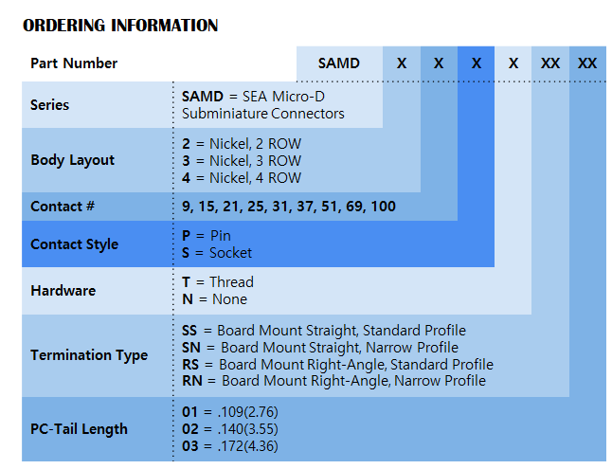The width and height of the screenshot is (612, 469).
Task: Click the Termination Type row label
Action: tap(89, 355)
